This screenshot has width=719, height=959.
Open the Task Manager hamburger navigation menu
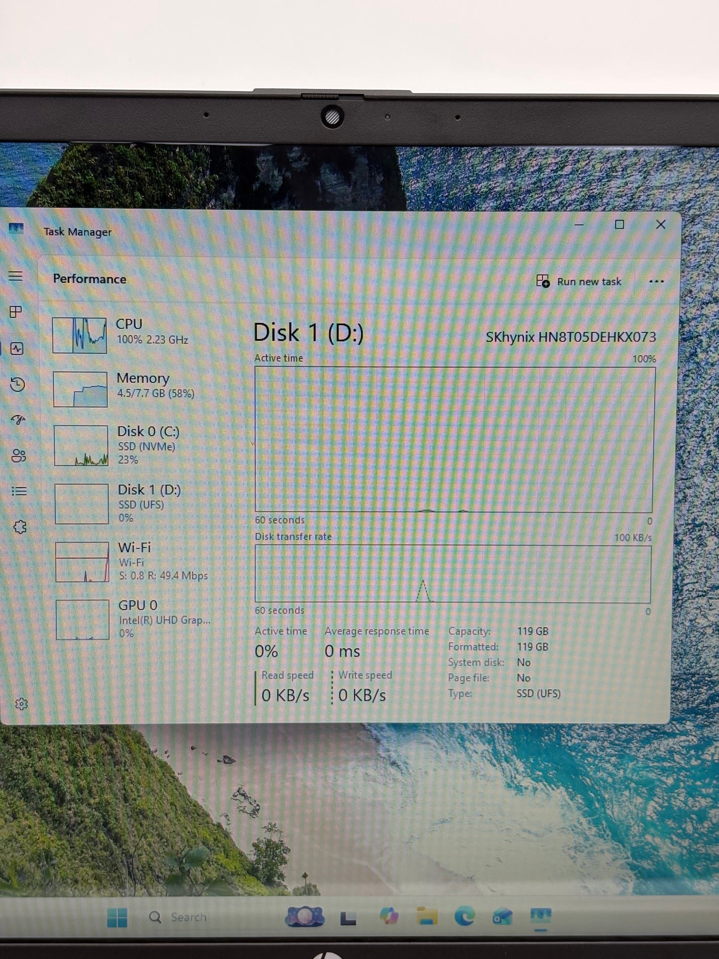[16, 276]
